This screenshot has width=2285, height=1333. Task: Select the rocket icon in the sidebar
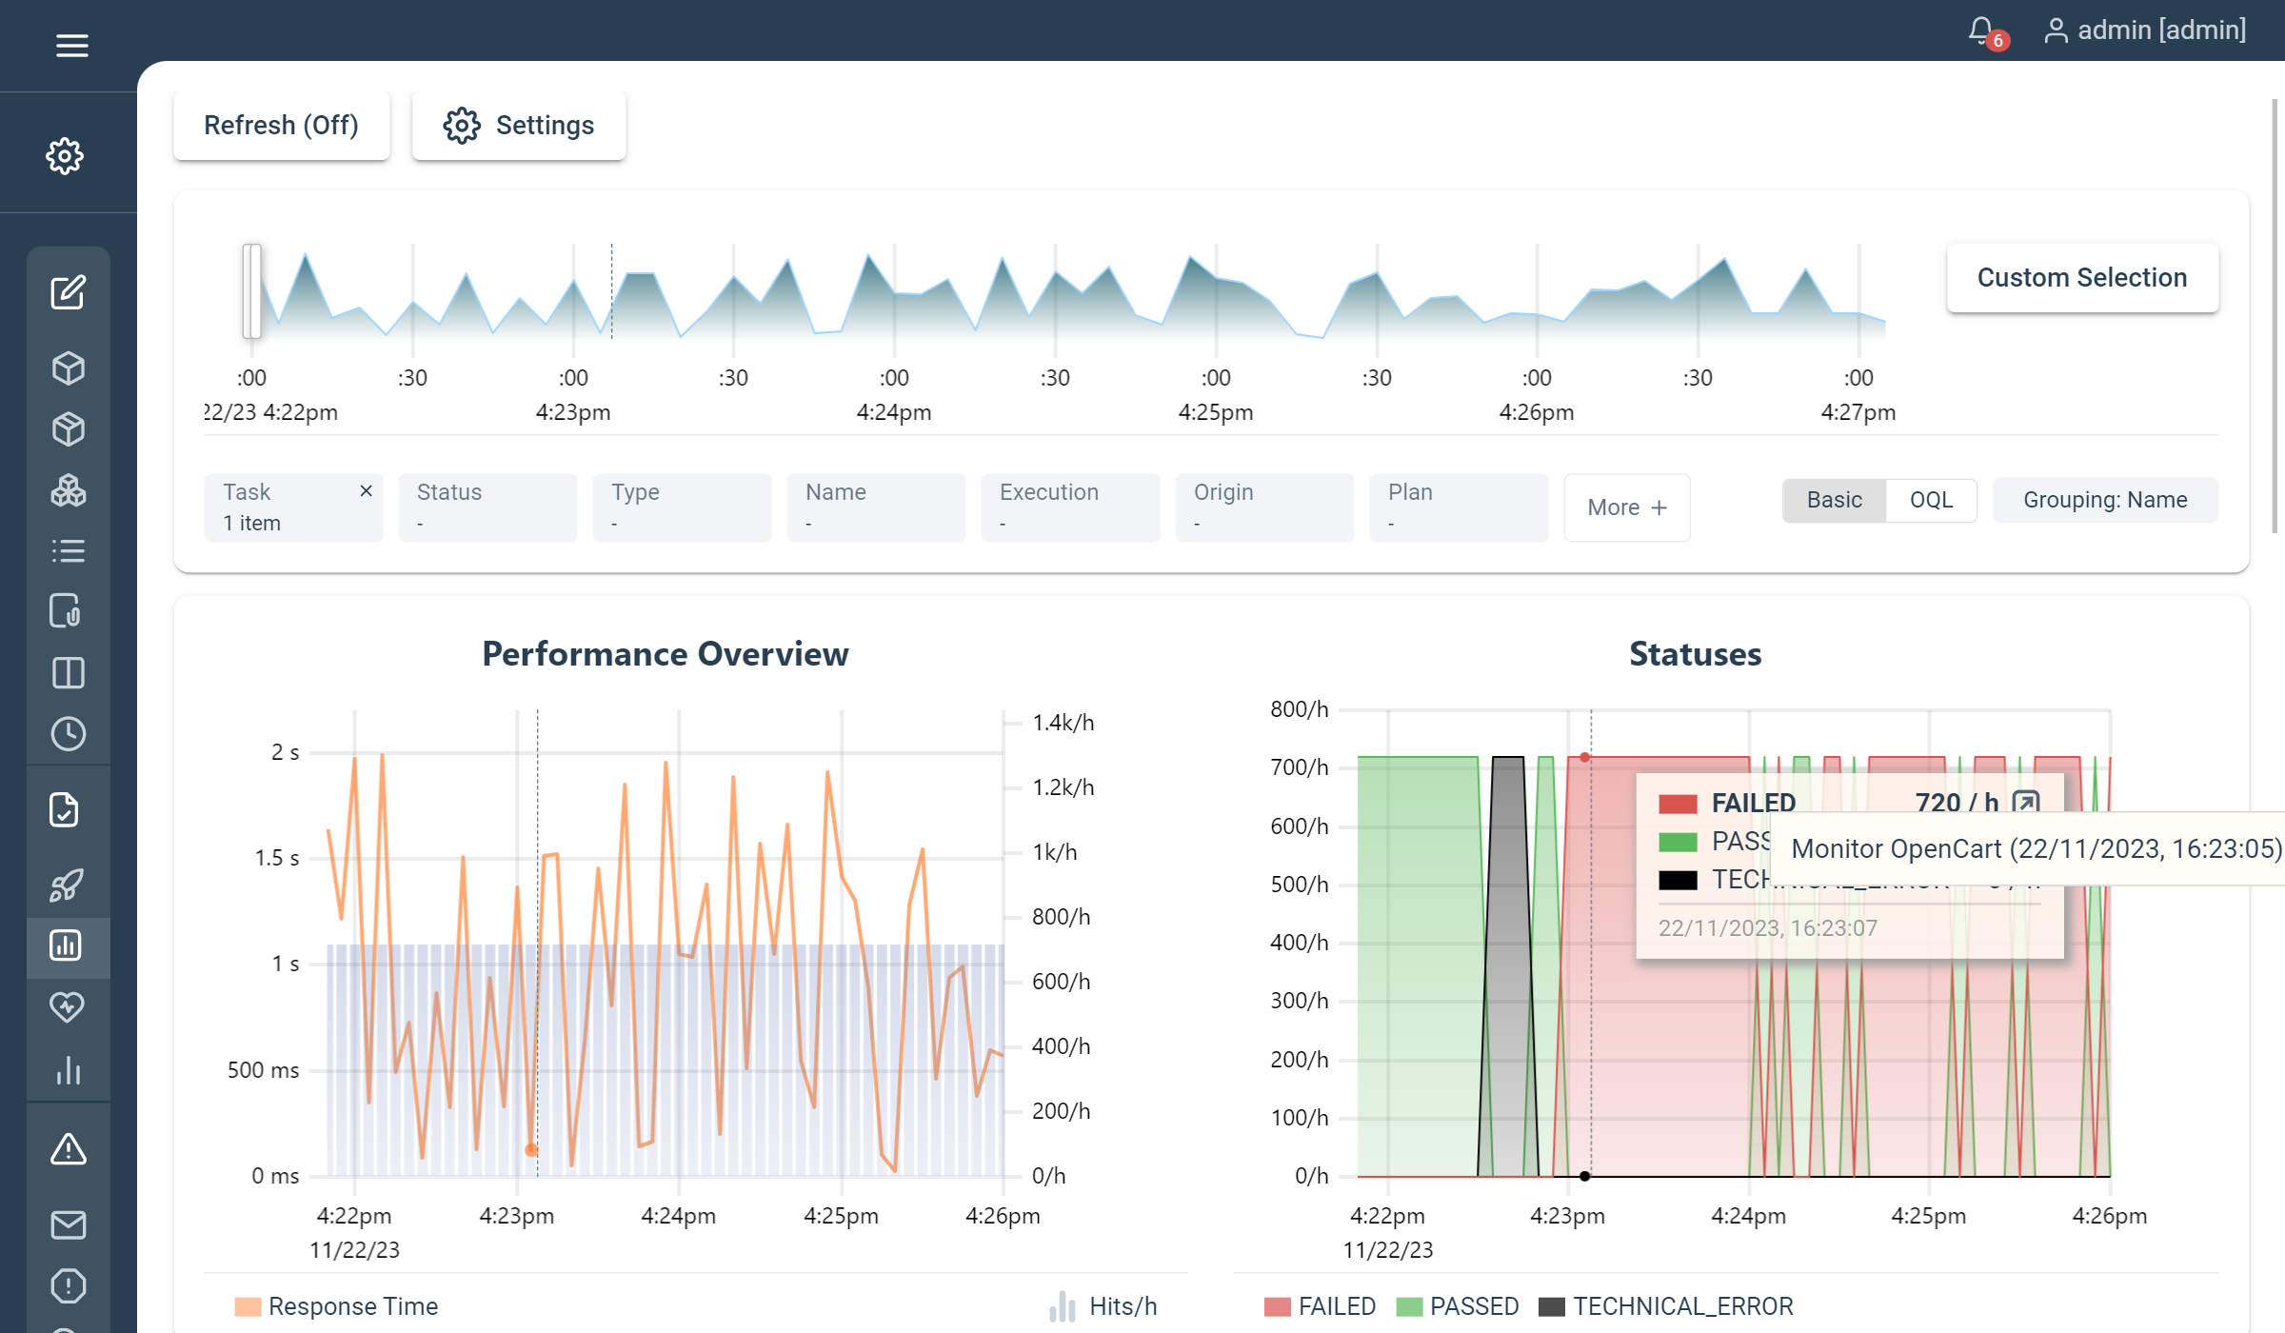(68, 885)
